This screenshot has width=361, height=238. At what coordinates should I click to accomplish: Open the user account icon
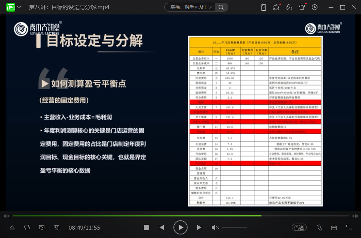(289, 7)
